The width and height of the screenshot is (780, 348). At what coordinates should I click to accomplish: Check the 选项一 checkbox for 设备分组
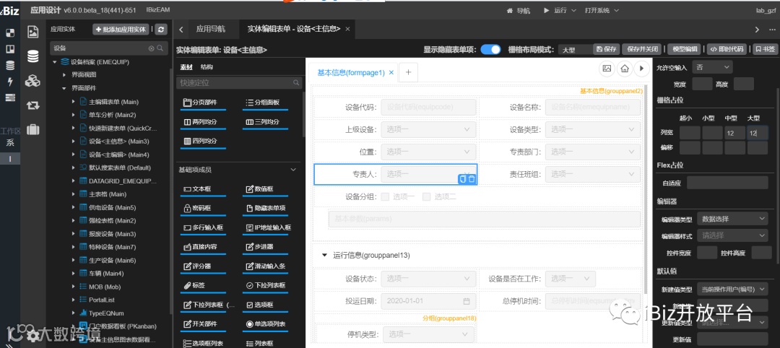click(x=385, y=197)
